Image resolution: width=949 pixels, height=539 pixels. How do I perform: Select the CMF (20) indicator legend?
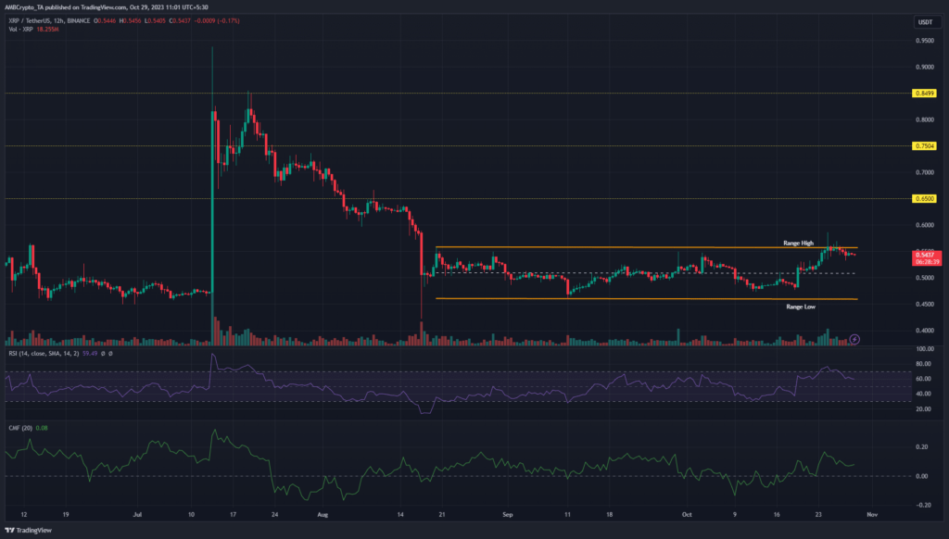[x=19, y=430]
